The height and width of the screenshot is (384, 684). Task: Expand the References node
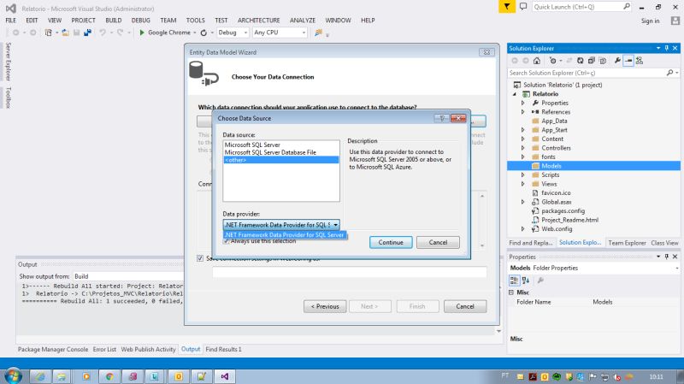tap(523, 112)
